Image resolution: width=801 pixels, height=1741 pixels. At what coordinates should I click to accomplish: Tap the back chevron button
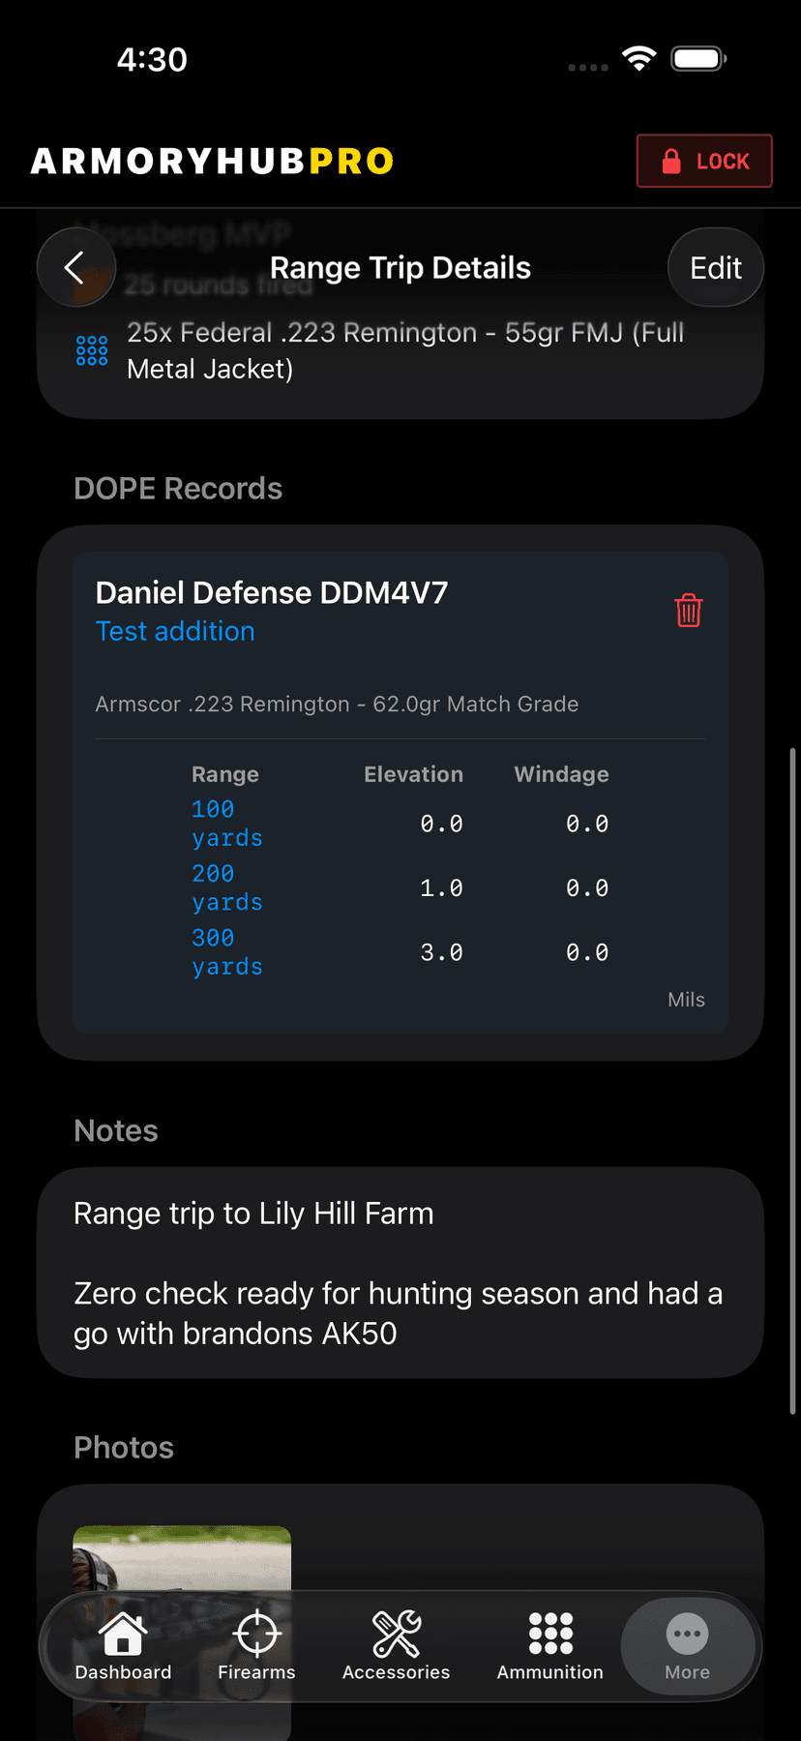[75, 267]
